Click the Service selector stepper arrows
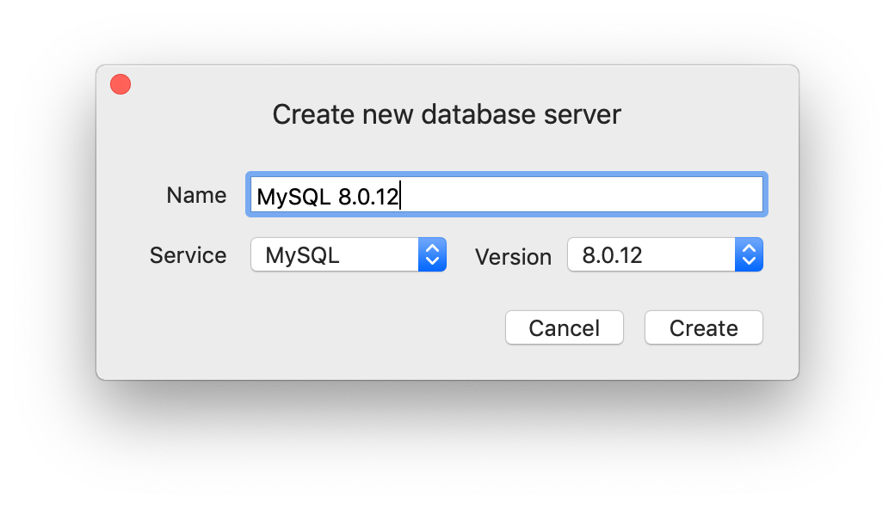The image size is (895, 507). tap(432, 254)
